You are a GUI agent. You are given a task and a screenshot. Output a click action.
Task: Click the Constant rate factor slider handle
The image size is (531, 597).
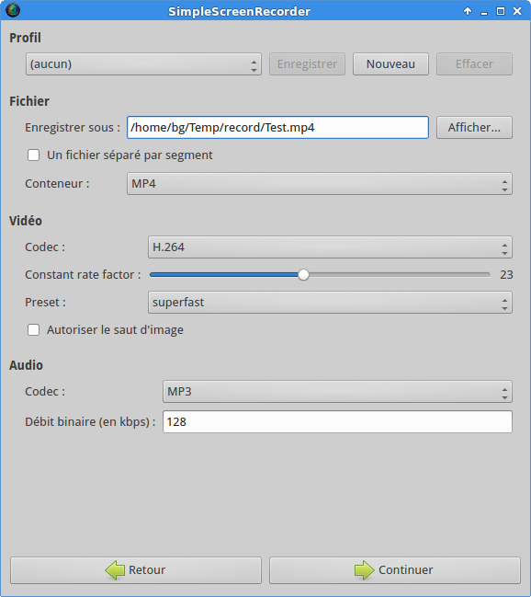[x=303, y=274]
